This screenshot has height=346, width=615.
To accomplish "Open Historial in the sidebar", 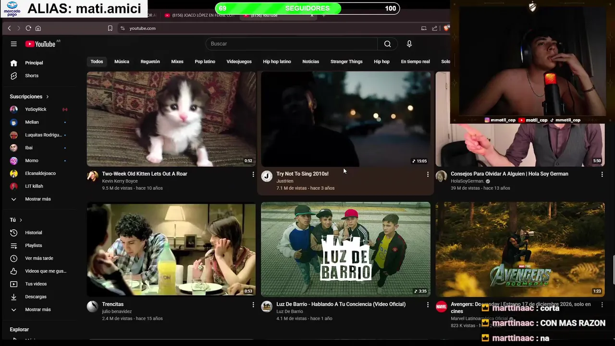I will [40, 233].
